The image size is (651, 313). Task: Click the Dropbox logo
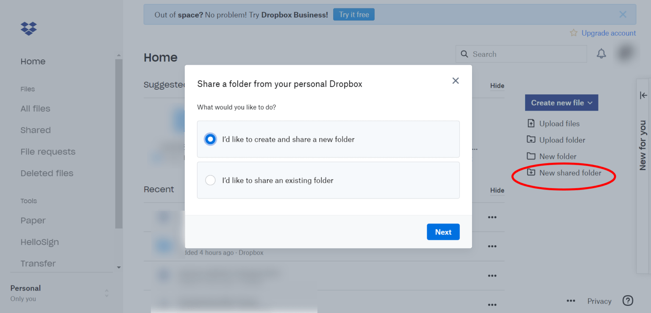pos(28,28)
